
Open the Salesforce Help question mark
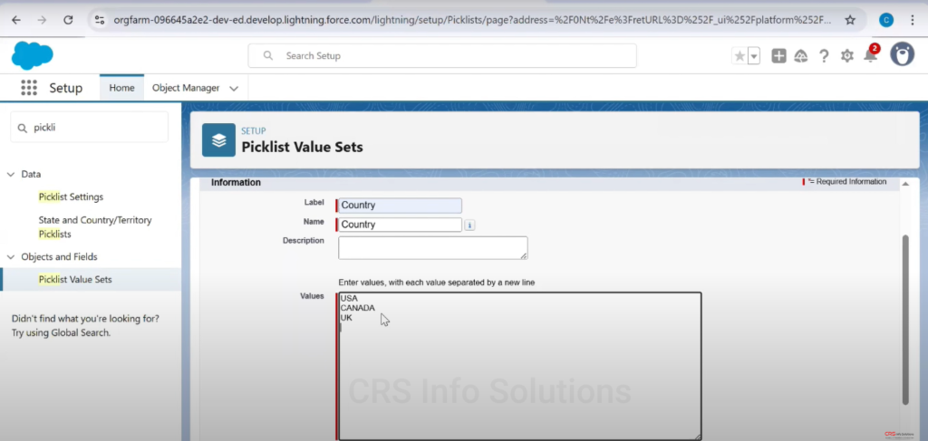pyautogui.click(x=824, y=56)
